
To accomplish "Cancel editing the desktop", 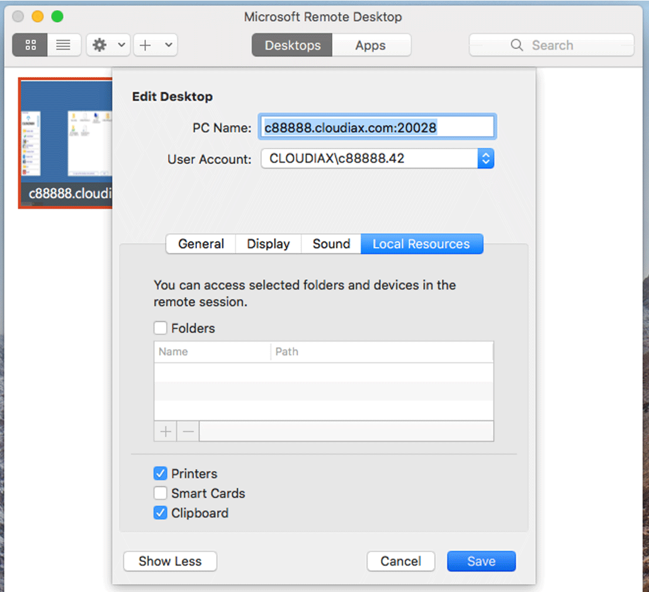I will point(400,561).
